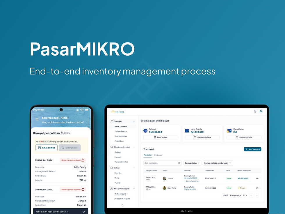
Task: Go to next page arrow
Action: pos(256,195)
